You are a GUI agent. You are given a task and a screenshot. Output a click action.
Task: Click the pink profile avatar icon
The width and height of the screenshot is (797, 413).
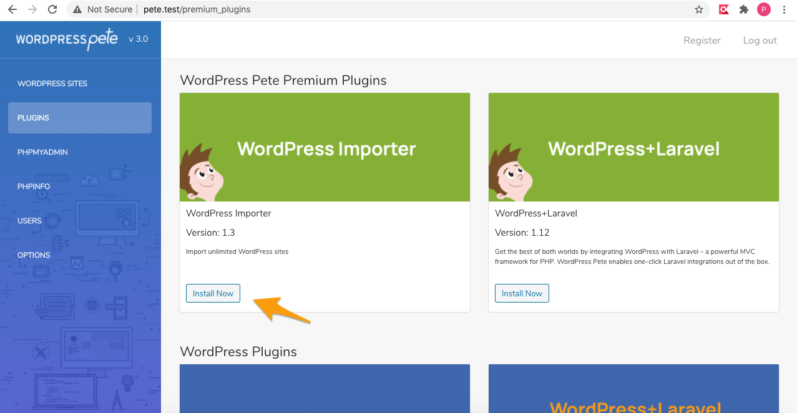[763, 9]
